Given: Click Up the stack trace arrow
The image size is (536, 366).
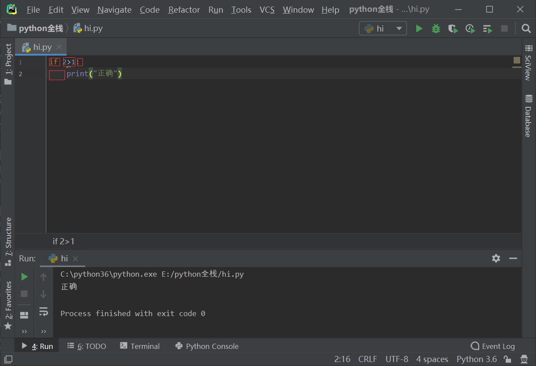Looking at the screenshot, I should tap(43, 277).
